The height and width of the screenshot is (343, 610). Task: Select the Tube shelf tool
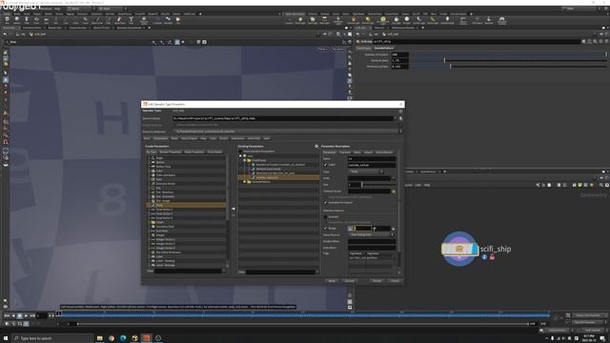pyautogui.click(x=27, y=20)
